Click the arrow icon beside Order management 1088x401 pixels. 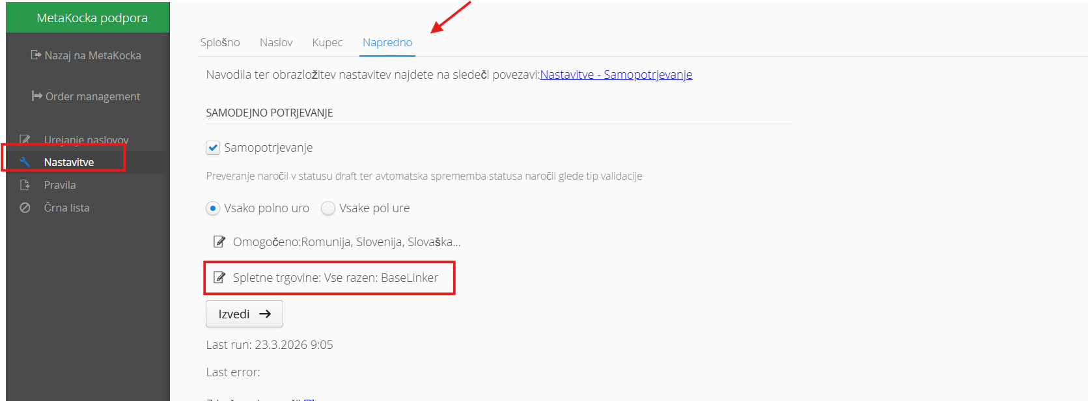(x=37, y=96)
